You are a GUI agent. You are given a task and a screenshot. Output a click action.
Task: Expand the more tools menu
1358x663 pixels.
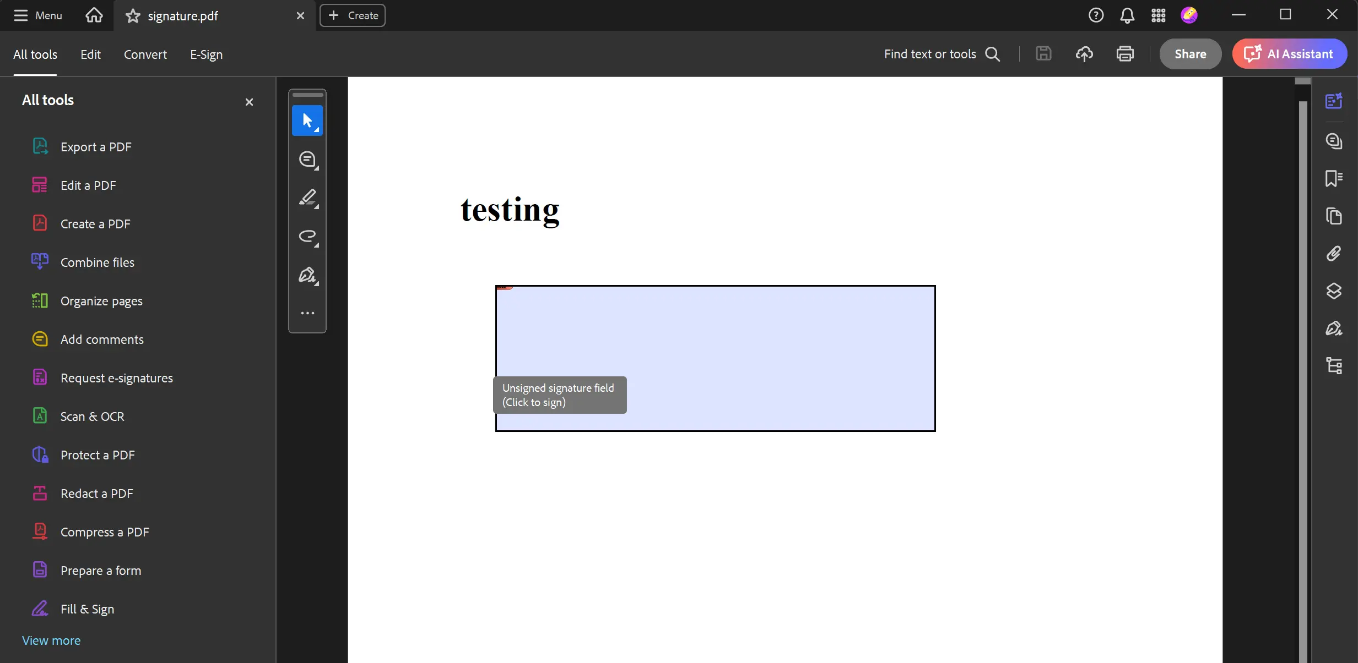[307, 313]
